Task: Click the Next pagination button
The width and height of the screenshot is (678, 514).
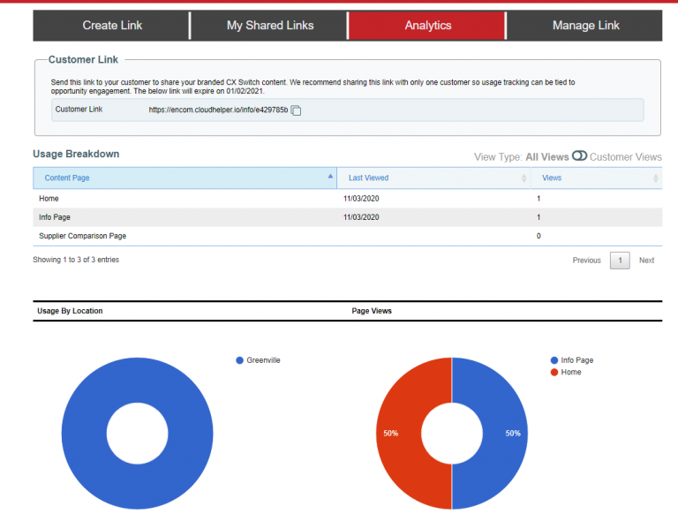Action: tap(646, 261)
